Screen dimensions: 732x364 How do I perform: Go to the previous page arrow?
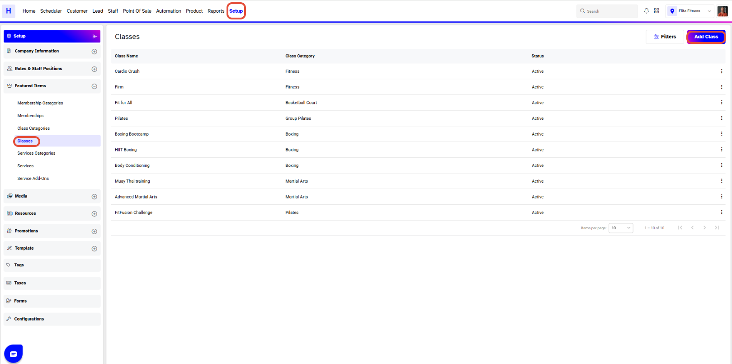pyautogui.click(x=692, y=227)
